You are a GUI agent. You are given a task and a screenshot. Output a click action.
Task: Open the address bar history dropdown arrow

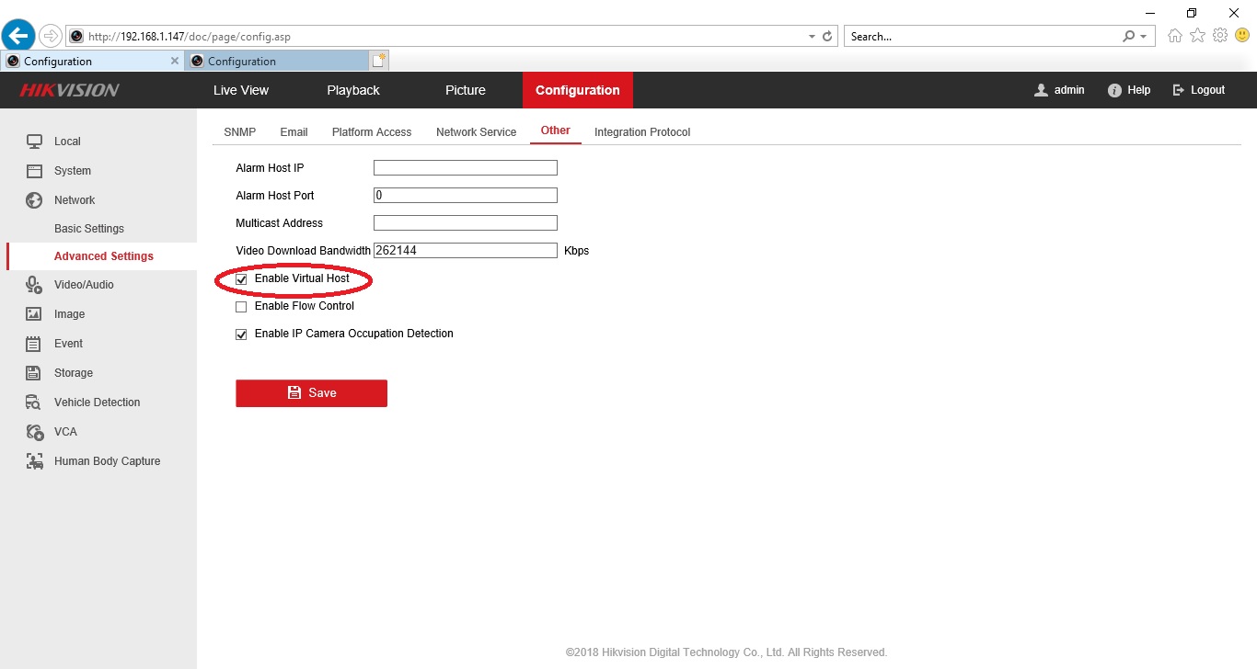coord(812,37)
